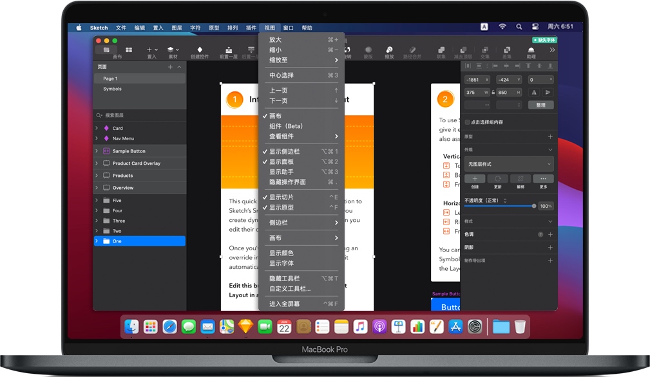Expand the Five folder layer
The image size is (650, 377).
97,200
